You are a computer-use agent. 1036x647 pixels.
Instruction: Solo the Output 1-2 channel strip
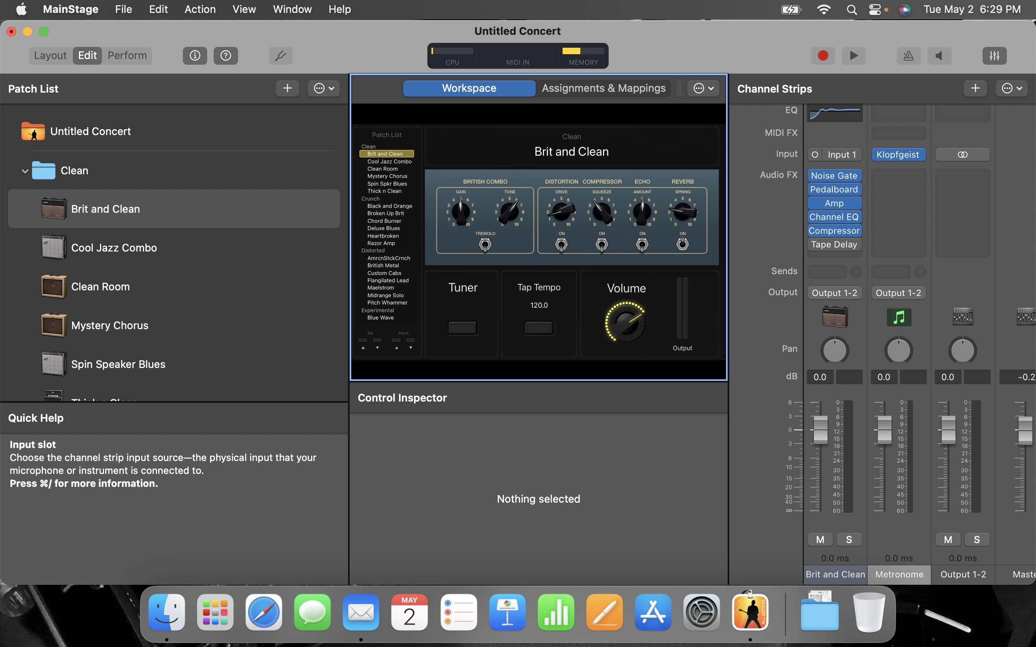(x=977, y=539)
